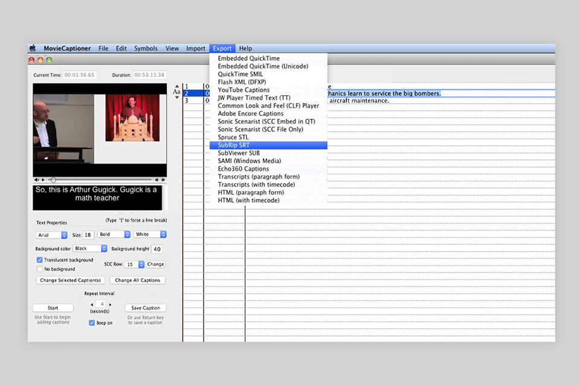This screenshot has height=386, width=580.
Task: Step forward one frame in video player
Action: click(x=163, y=180)
